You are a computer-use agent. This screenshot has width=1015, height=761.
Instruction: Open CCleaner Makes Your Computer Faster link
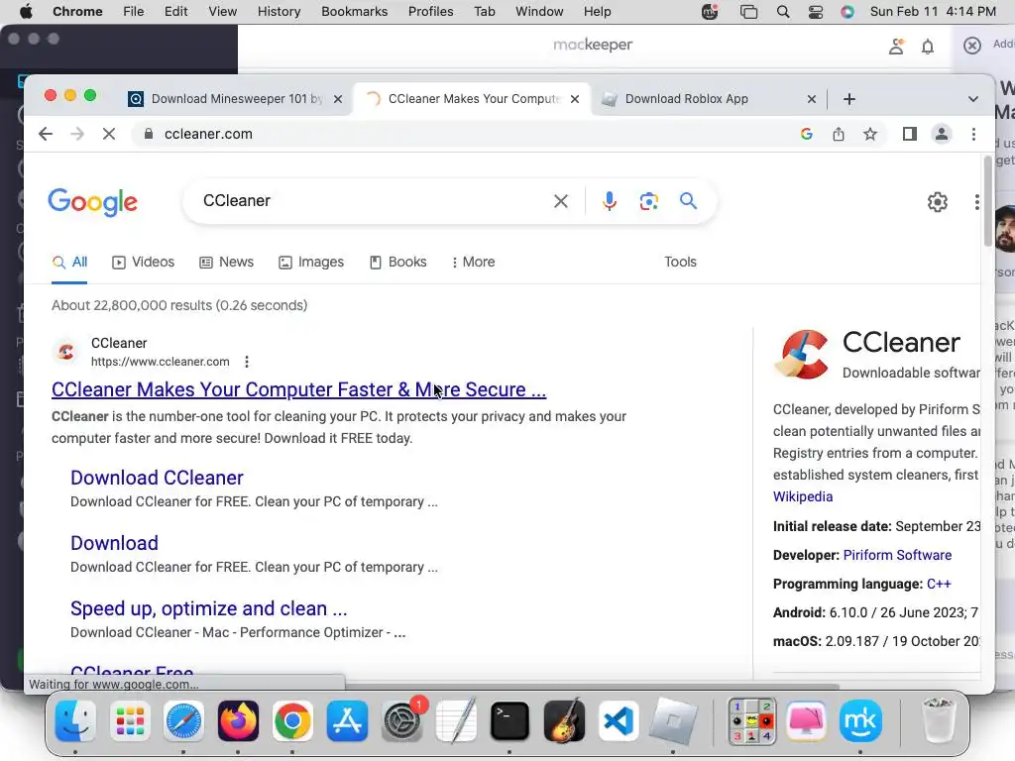(x=298, y=389)
